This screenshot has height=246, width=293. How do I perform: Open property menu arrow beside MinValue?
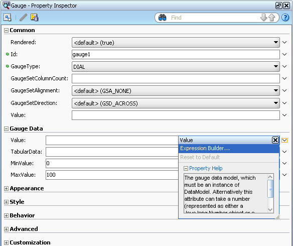tap(284, 163)
